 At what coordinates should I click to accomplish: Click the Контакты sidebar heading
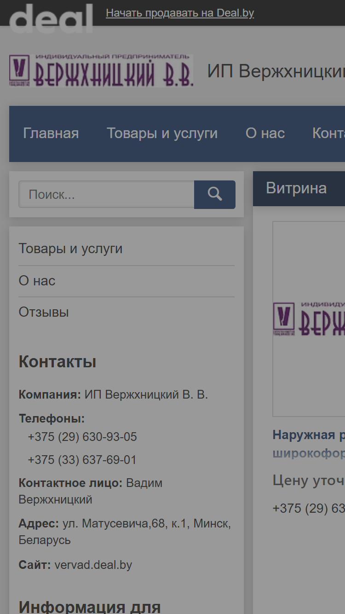tap(57, 362)
